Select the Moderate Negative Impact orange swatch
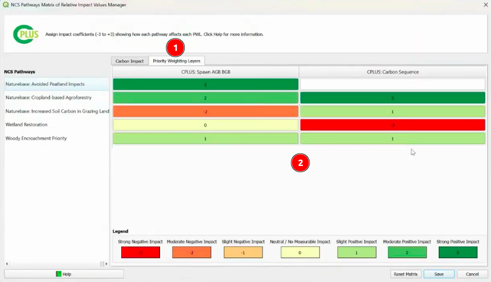The height and width of the screenshot is (282, 491). click(192, 252)
